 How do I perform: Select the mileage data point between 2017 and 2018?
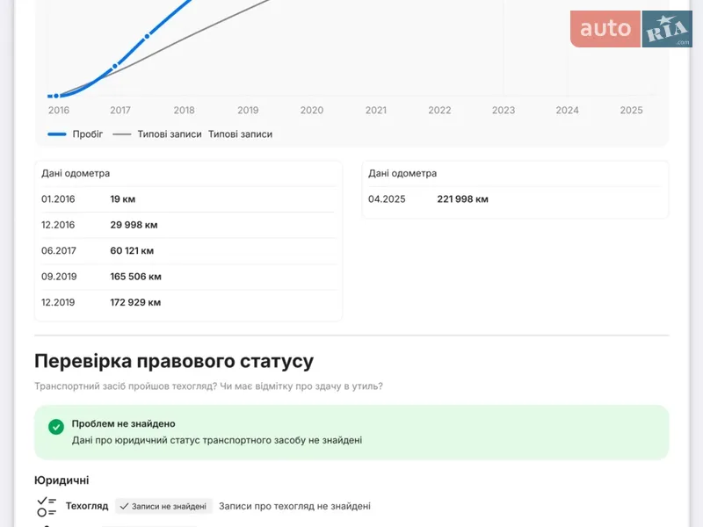pos(147,36)
